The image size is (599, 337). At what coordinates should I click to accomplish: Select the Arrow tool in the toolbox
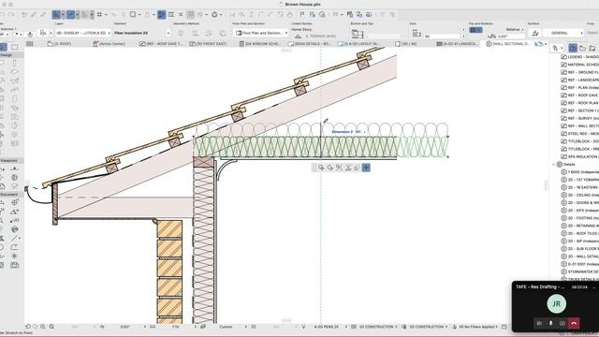pyautogui.click(x=3, y=48)
